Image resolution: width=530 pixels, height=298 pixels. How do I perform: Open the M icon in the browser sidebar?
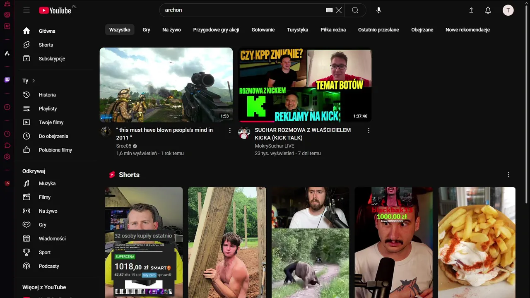[x=7, y=26]
